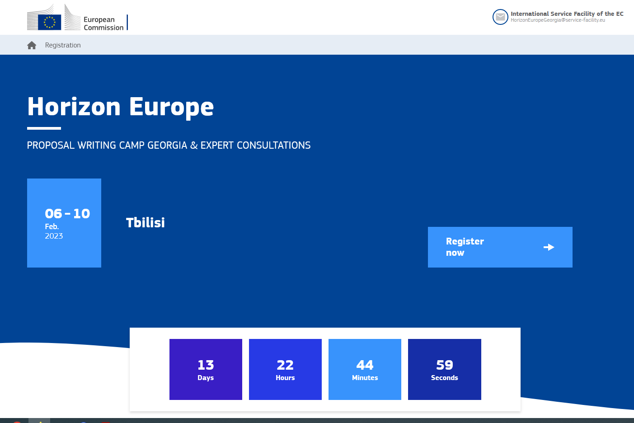Click the envelope mail icon in header
634x423 pixels.
[500, 17]
